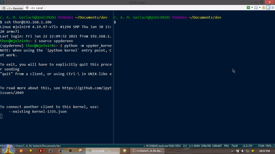The width and height of the screenshot is (275, 154).
Task: Click the github.com URL in terminal
Action: click(x=87, y=88)
